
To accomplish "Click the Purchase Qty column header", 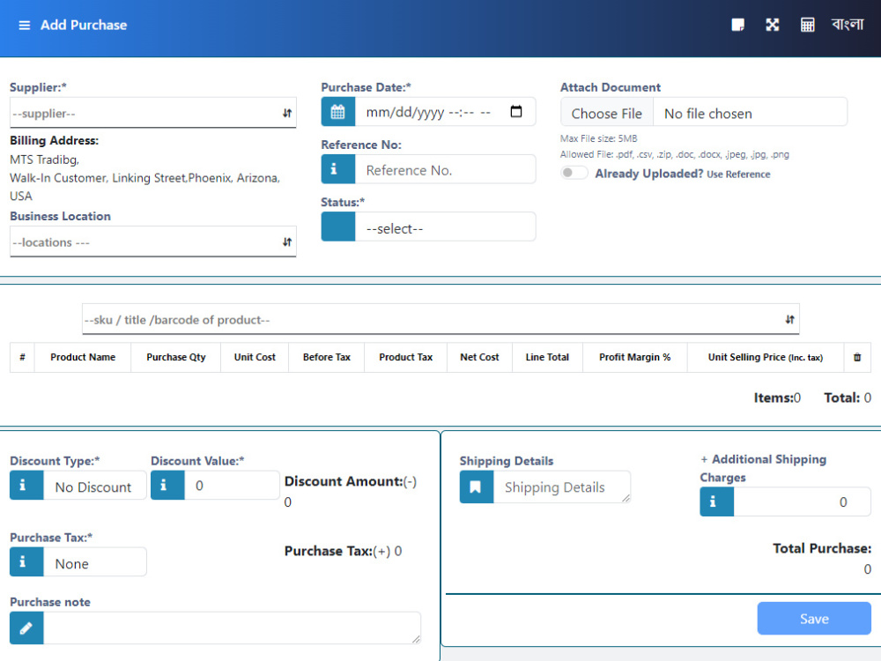I will point(176,357).
